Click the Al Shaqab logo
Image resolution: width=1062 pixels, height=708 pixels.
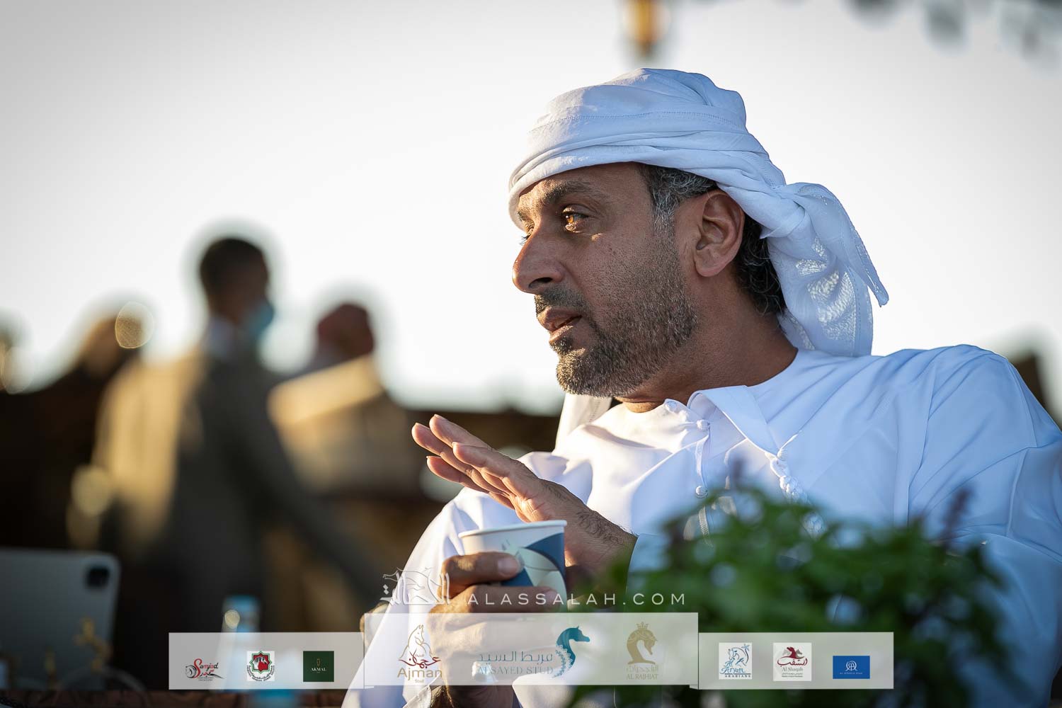(792, 662)
